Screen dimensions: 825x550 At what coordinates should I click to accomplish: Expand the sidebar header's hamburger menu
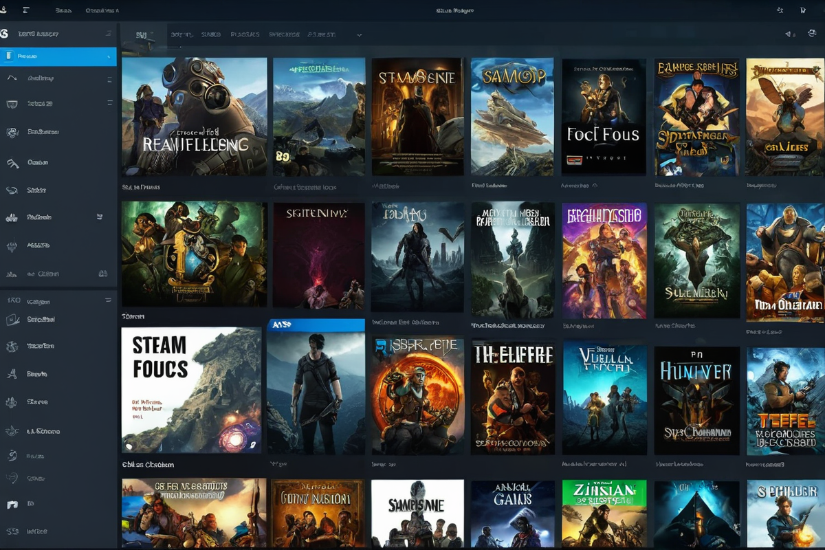109,33
